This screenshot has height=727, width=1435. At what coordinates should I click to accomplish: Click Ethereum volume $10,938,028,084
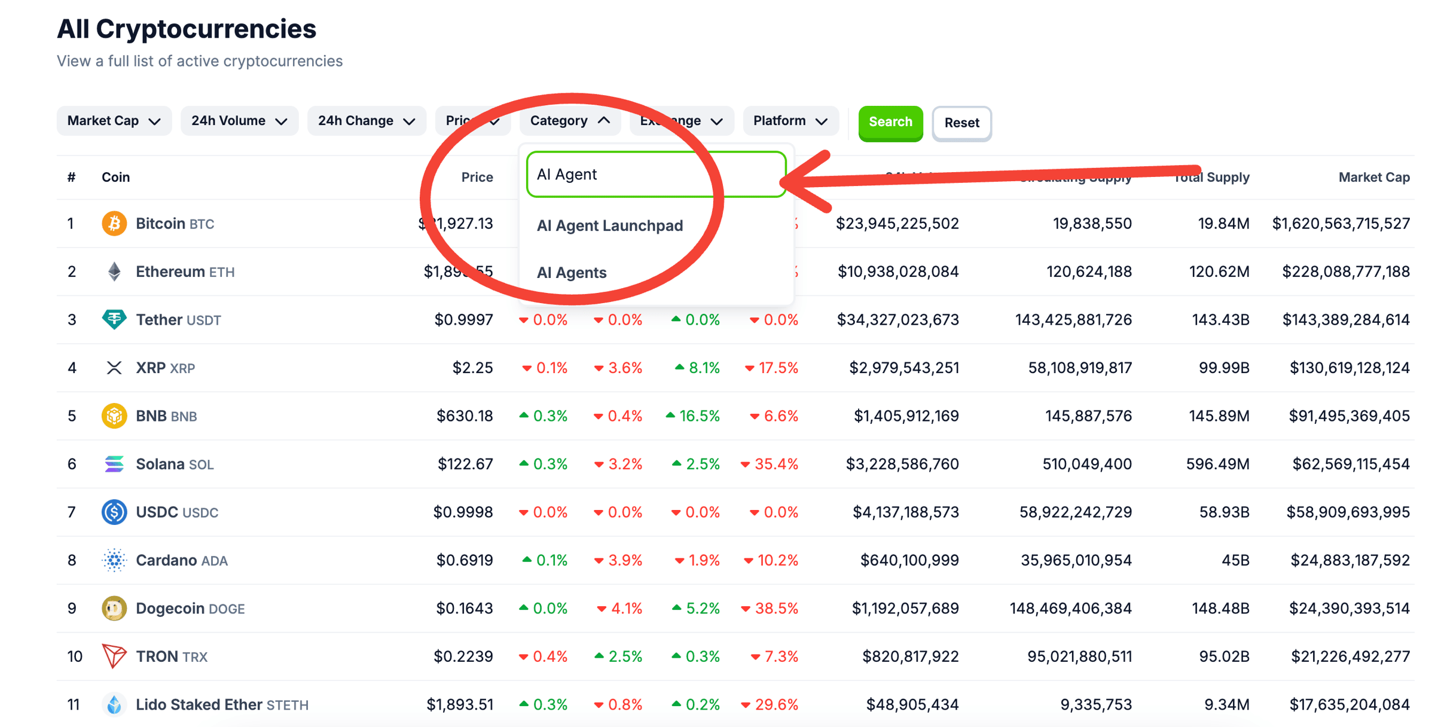click(898, 271)
